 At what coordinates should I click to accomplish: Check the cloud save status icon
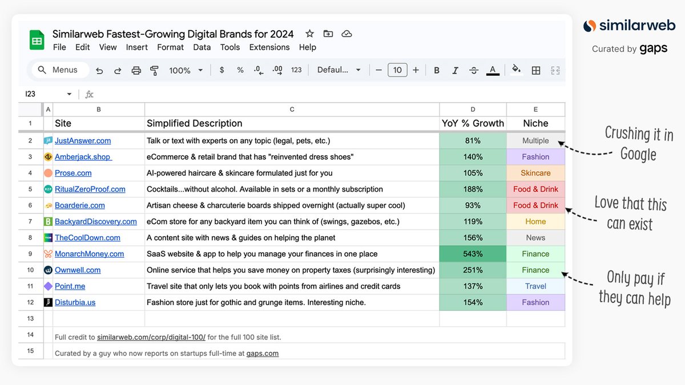pyautogui.click(x=346, y=34)
